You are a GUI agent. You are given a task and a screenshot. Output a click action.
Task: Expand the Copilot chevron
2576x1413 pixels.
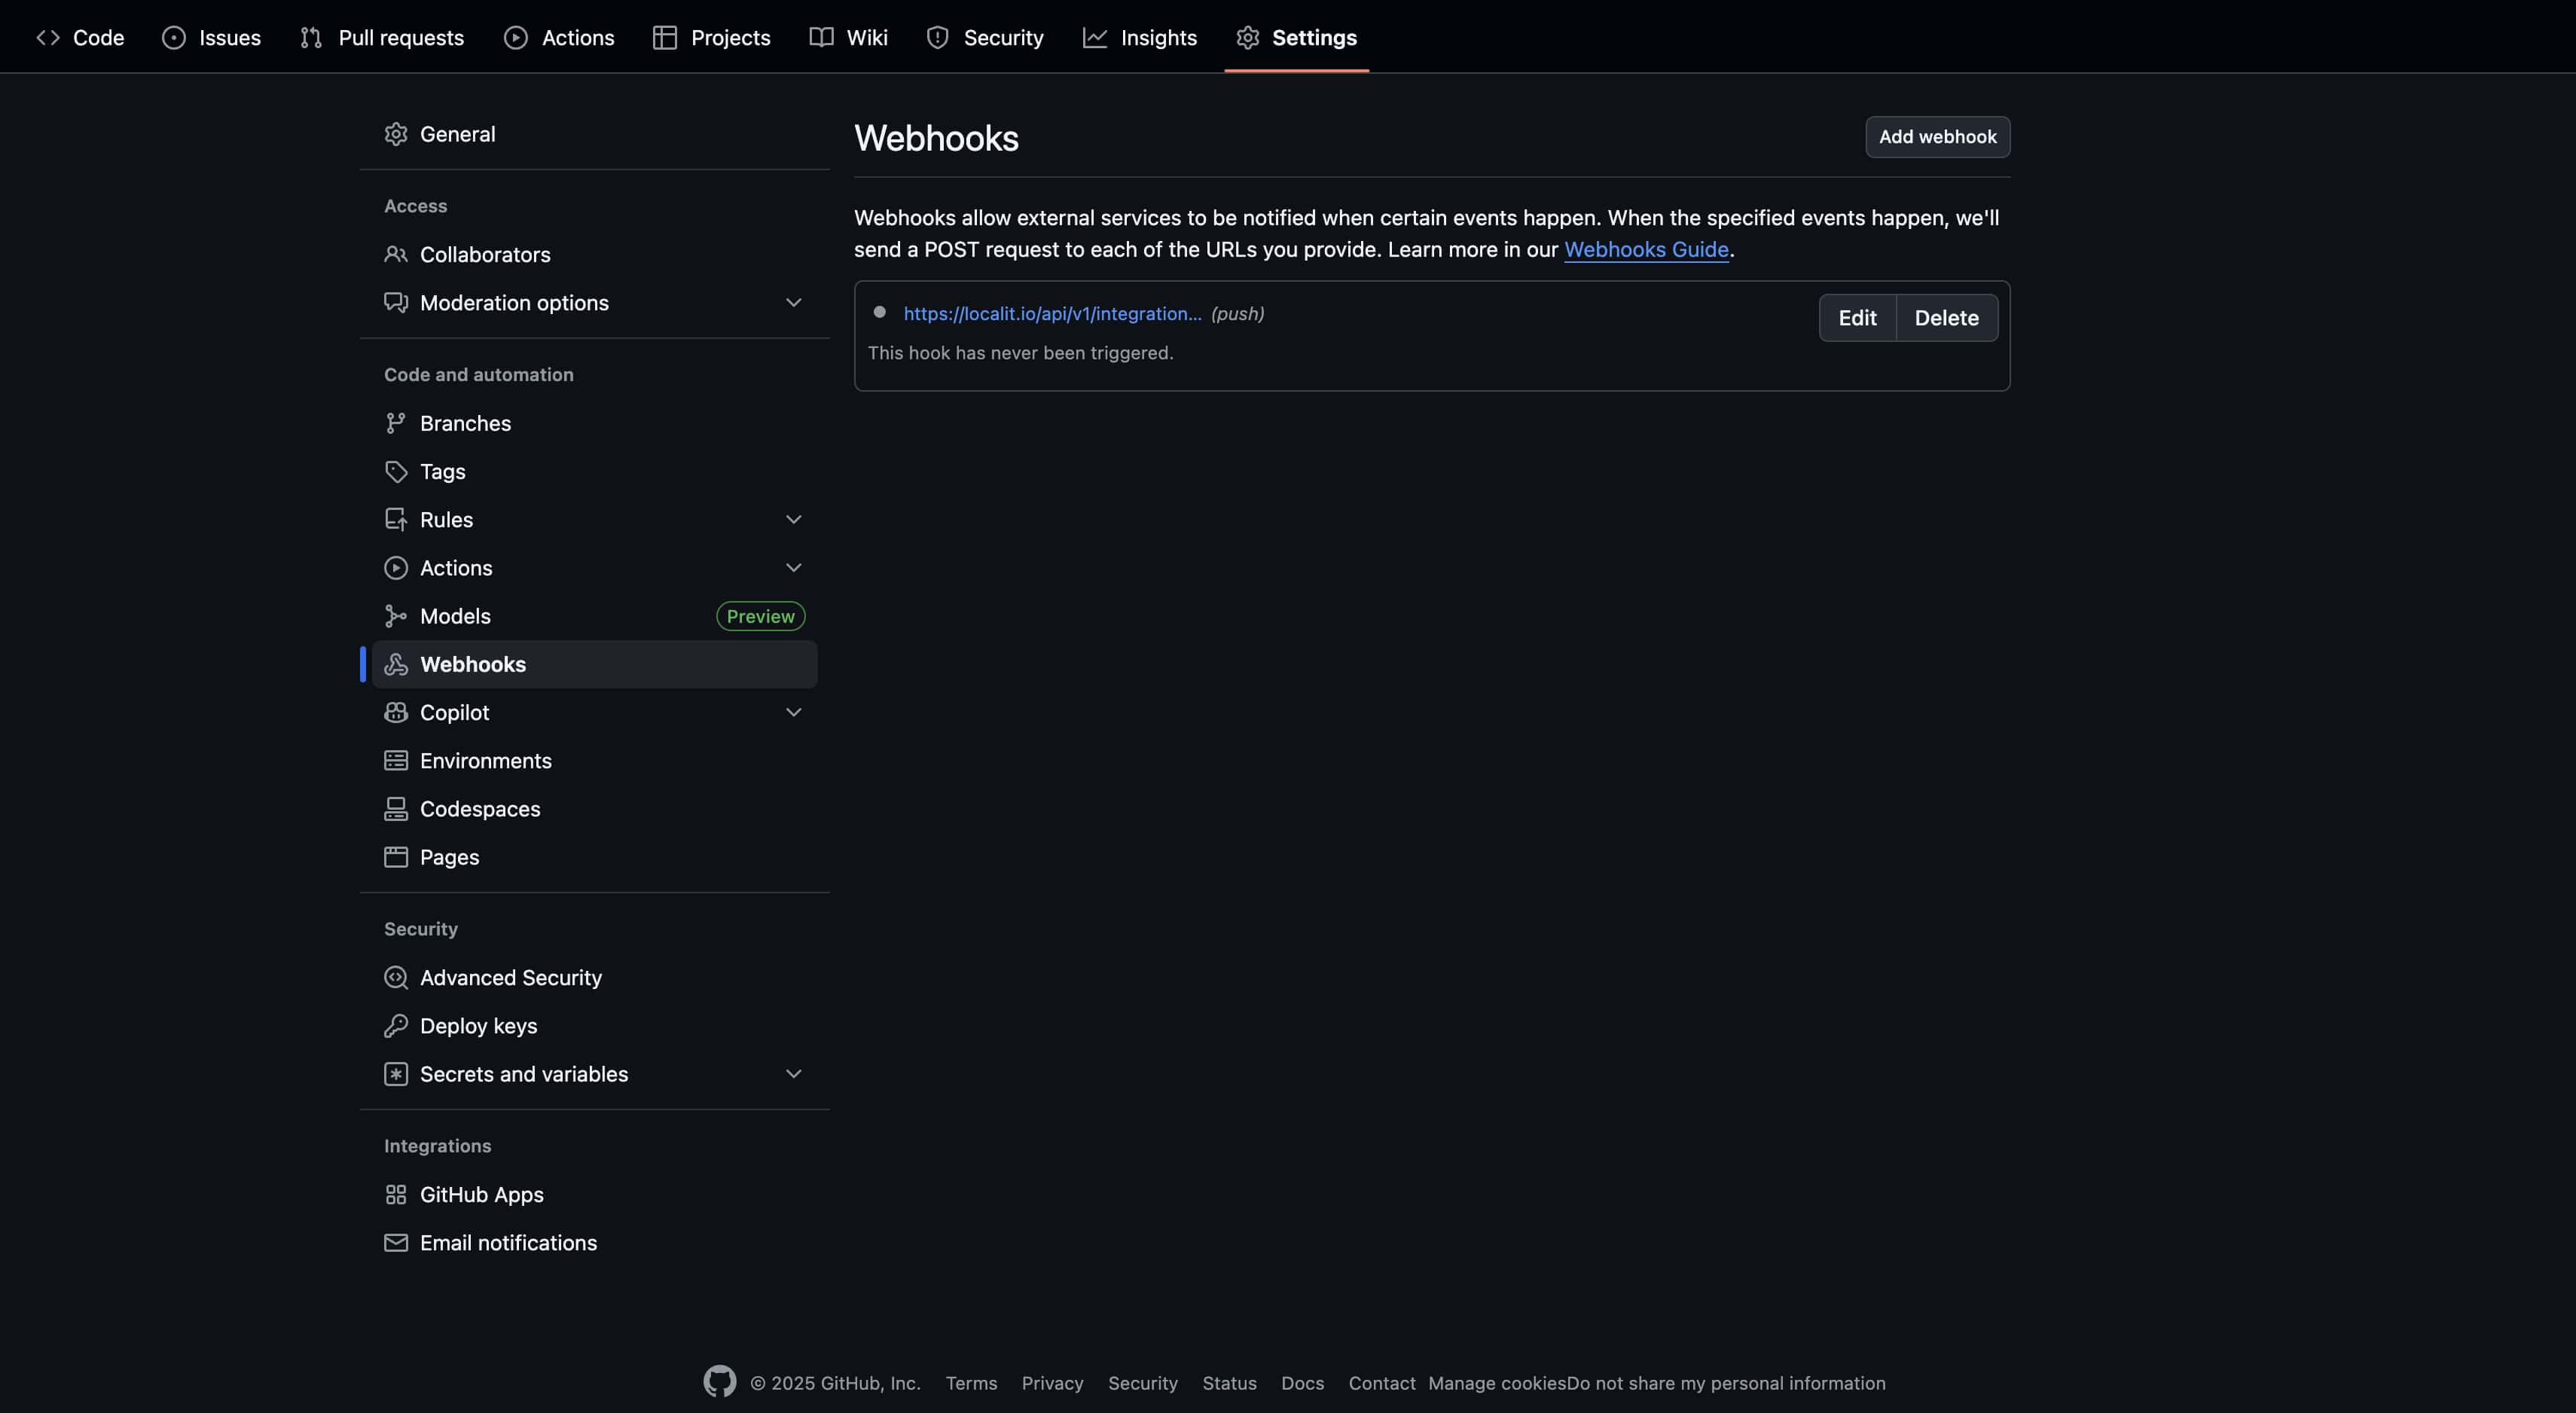pyautogui.click(x=794, y=712)
